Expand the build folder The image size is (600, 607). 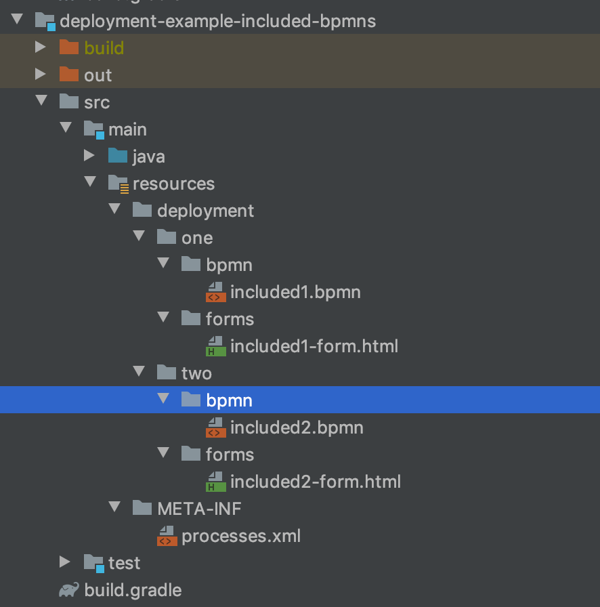pyautogui.click(x=41, y=47)
